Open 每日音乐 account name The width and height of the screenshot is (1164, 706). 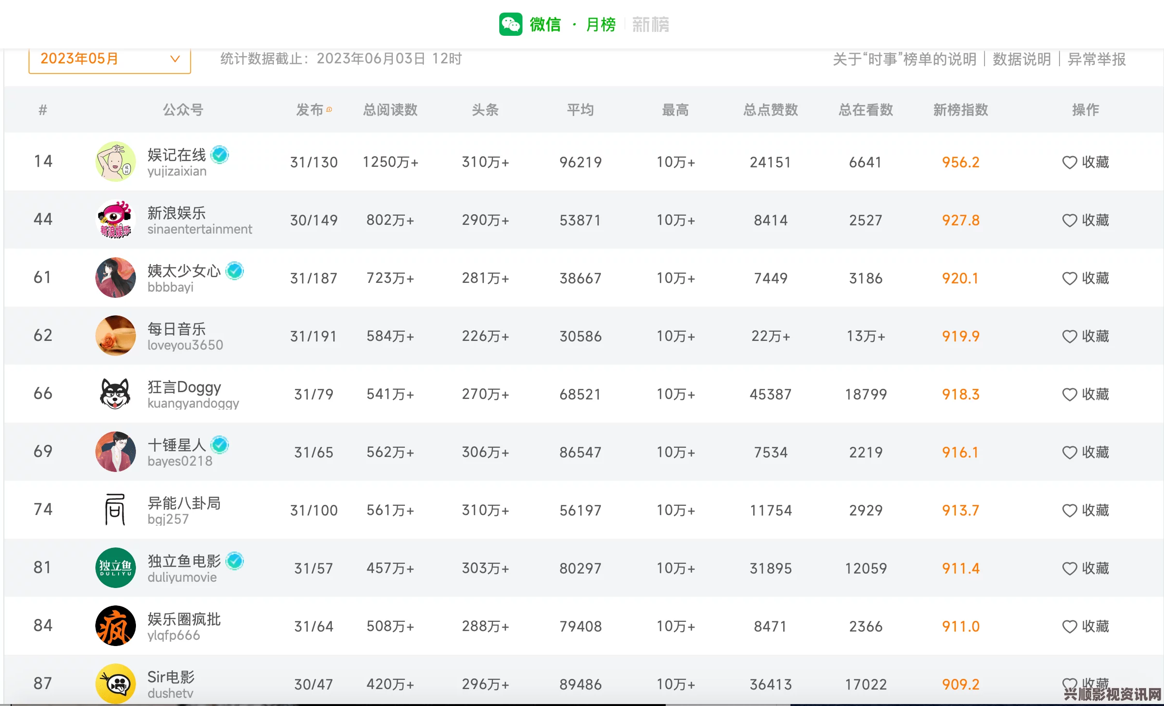pyautogui.click(x=177, y=329)
